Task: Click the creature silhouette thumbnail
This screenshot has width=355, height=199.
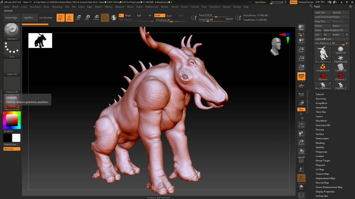Action: tap(40, 40)
